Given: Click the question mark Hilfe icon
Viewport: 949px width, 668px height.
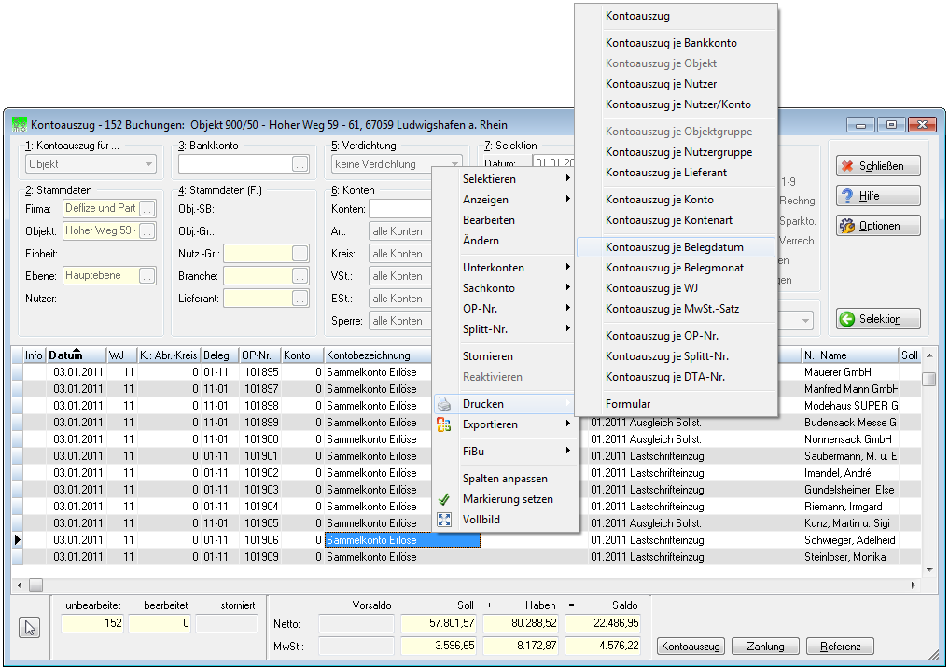Looking at the screenshot, I should coord(847,195).
